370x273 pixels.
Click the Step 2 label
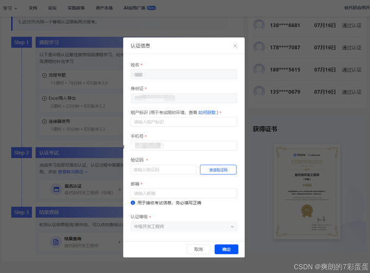click(22, 153)
